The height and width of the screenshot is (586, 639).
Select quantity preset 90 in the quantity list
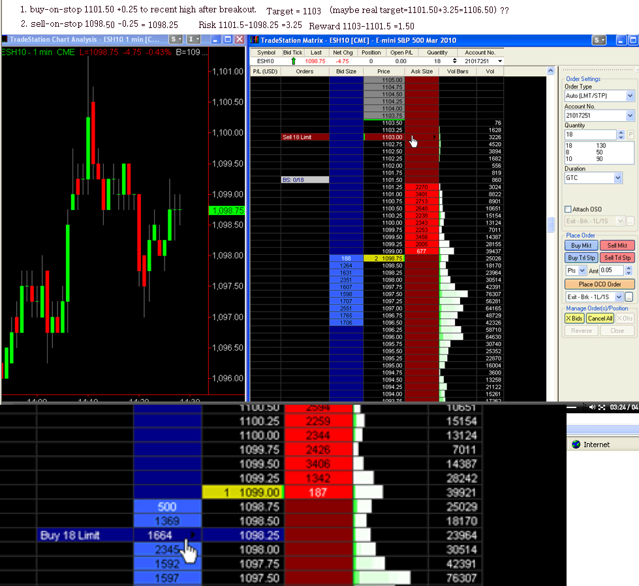coord(599,158)
